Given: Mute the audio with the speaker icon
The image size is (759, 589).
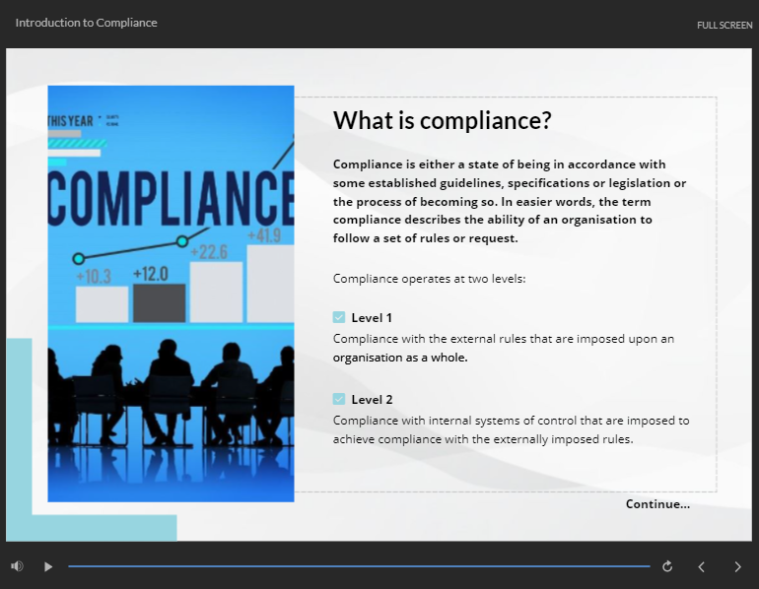Looking at the screenshot, I should click(17, 566).
